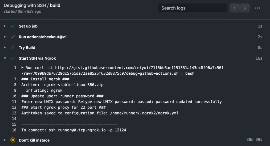
Task: Click the previous search result arrow button
Action: tap(234, 8)
